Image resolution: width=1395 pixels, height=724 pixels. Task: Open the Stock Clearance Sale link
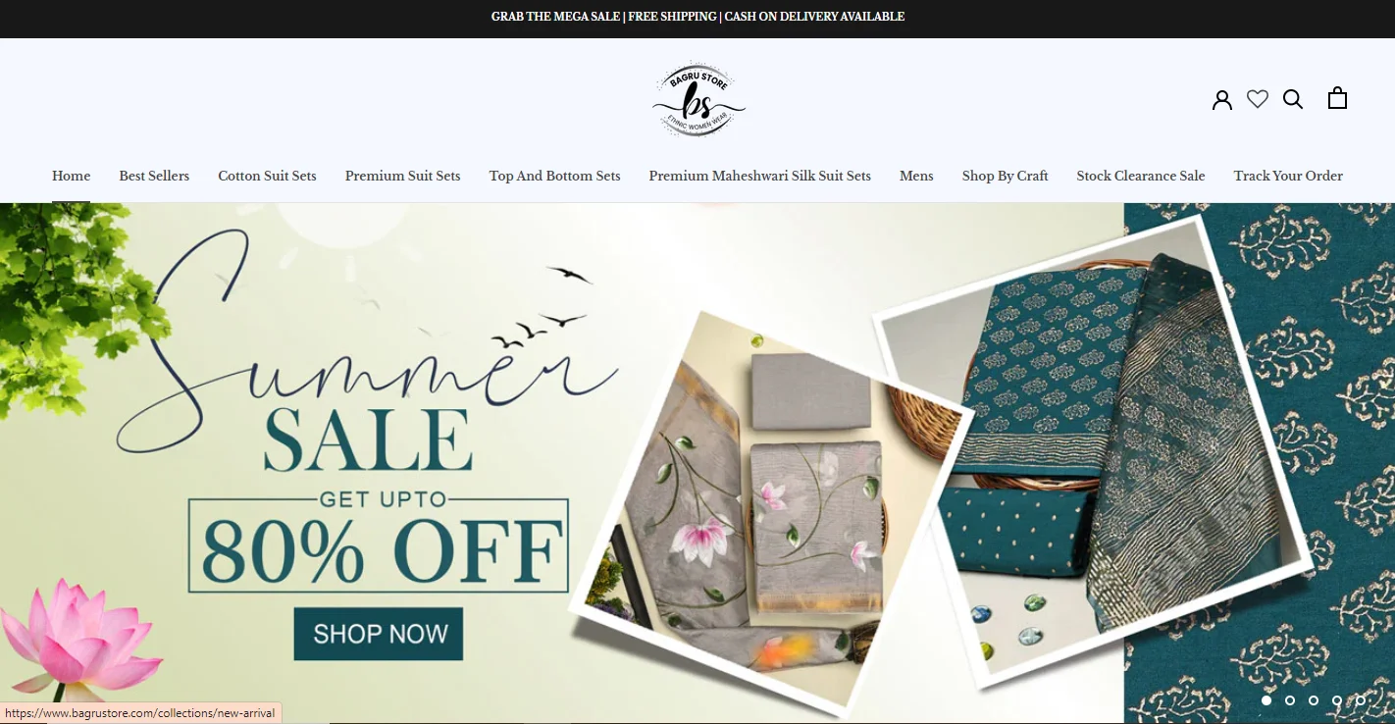[x=1140, y=176]
